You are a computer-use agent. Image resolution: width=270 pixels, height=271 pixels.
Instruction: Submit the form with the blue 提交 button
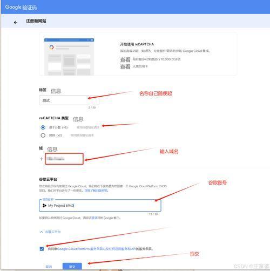[72, 266]
